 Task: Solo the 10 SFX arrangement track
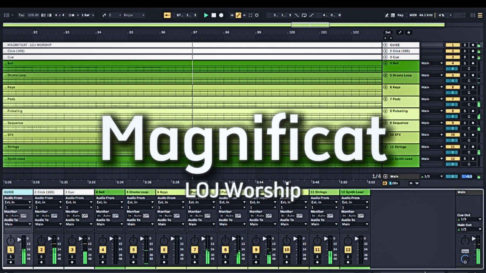(x=464, y=135)
